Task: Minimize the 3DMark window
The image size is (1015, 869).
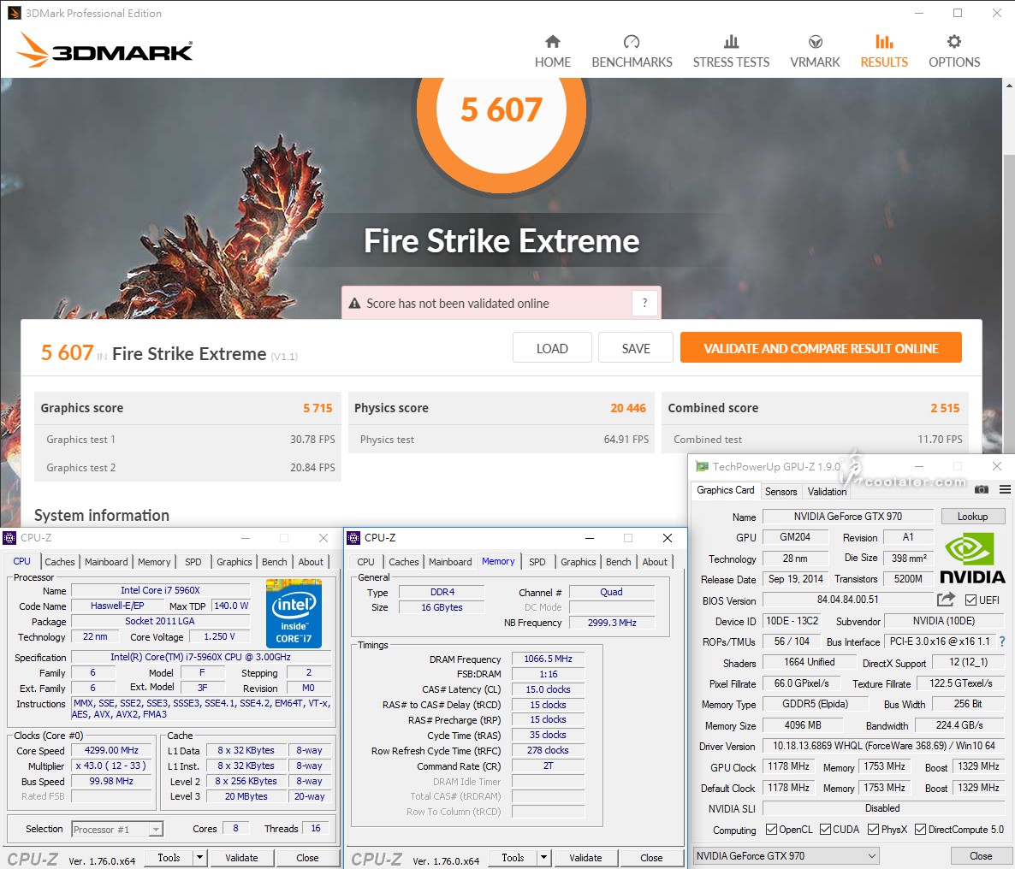Action: (x=919, y=13)
